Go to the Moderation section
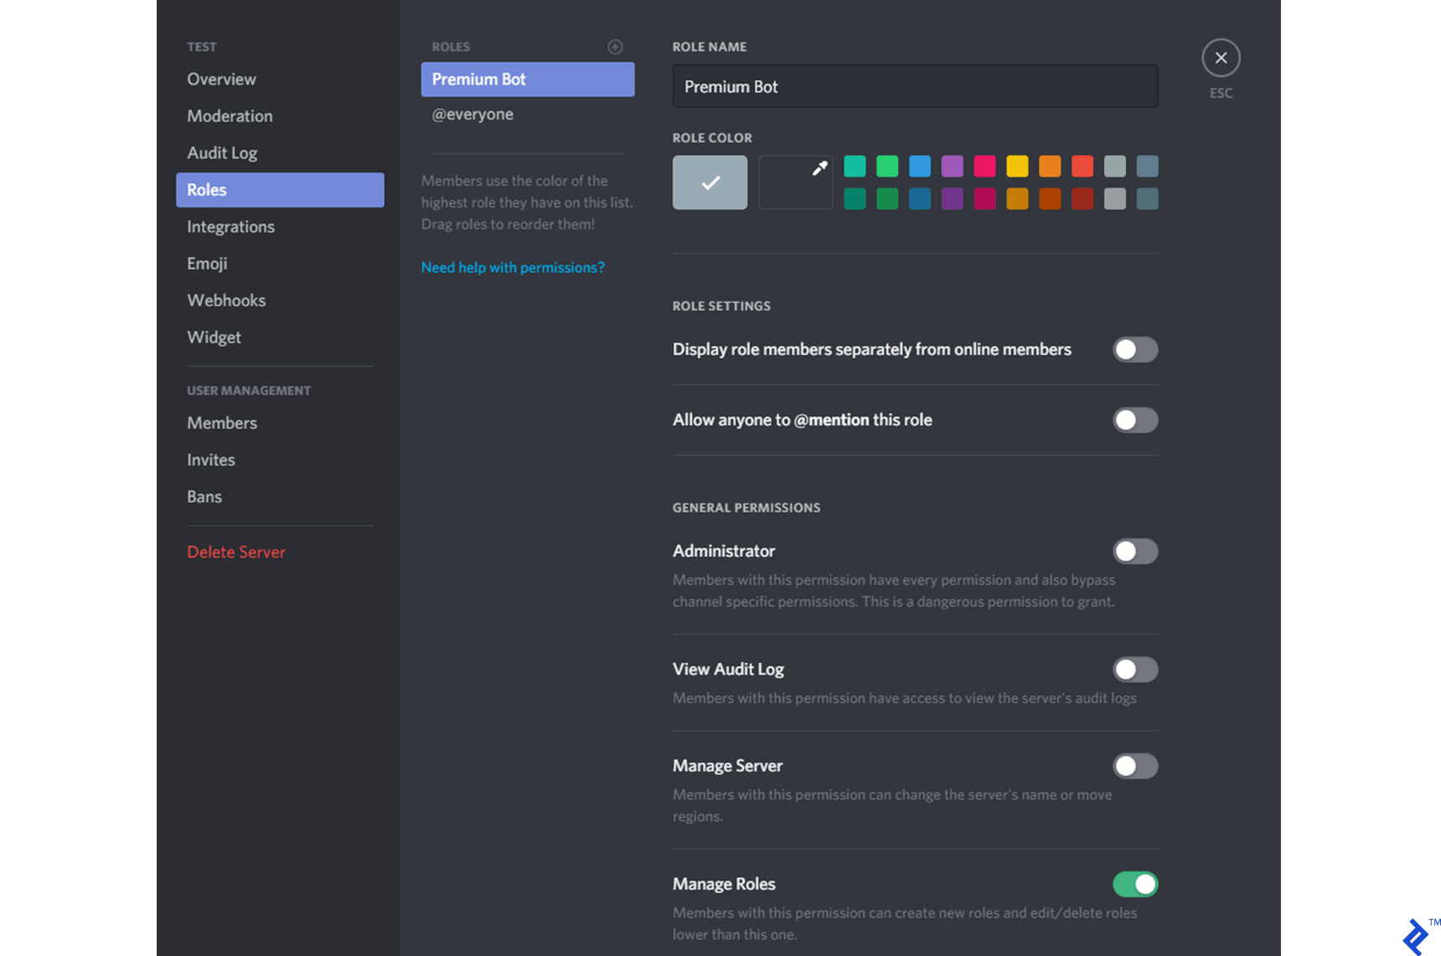This screenshot has height=956, width=1441. point(230,116)
